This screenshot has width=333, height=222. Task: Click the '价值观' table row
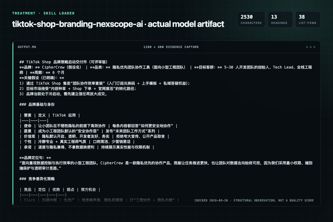click(x=94, y=137)
